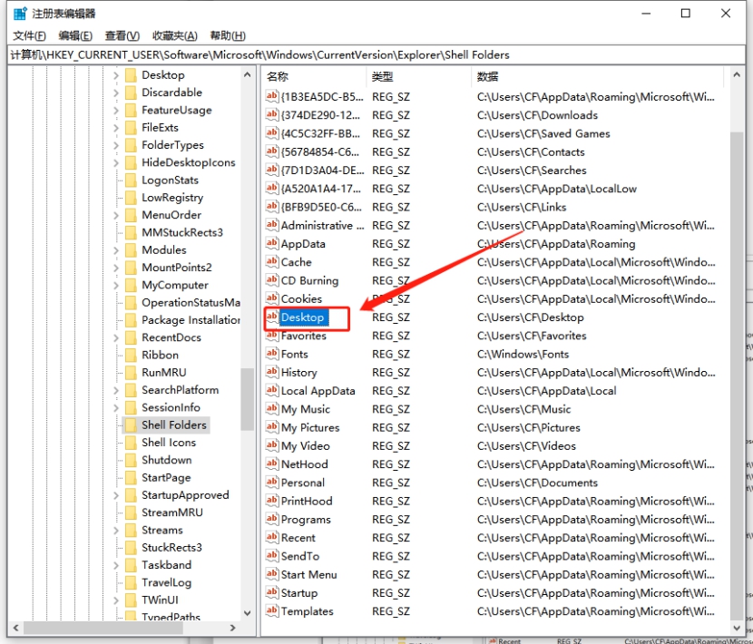Click the folder icon of Ribbon key
This screenshot has width=753, height=644.
[131, 355]
